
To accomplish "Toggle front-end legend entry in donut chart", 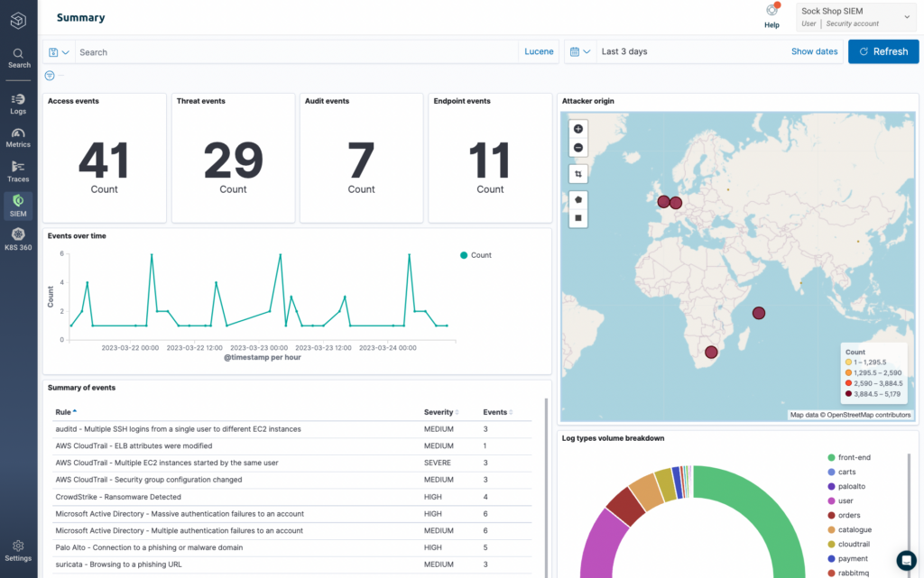I will click(849, 457).
